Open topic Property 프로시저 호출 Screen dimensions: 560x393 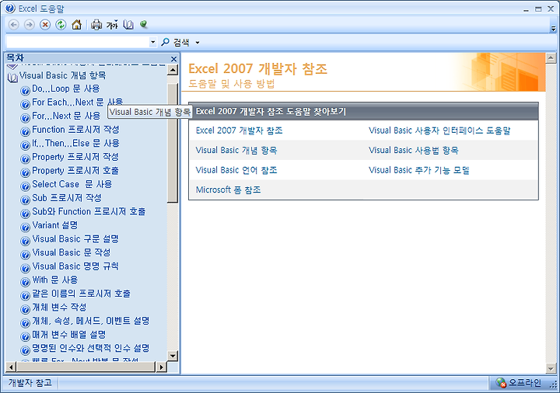click(75, 170)
